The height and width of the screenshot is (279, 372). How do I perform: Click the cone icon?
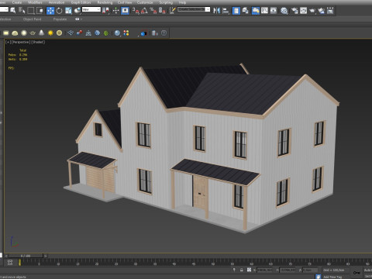tap(41, 33)
